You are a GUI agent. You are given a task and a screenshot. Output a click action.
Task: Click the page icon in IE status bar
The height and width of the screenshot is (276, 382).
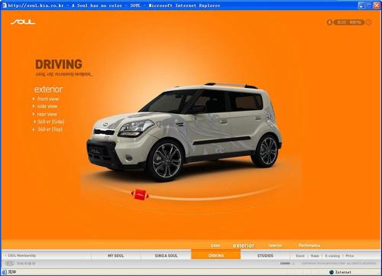point(5,272)
